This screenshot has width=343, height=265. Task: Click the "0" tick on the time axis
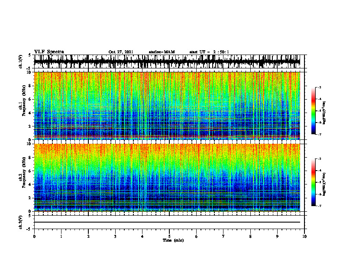(34, 236)
